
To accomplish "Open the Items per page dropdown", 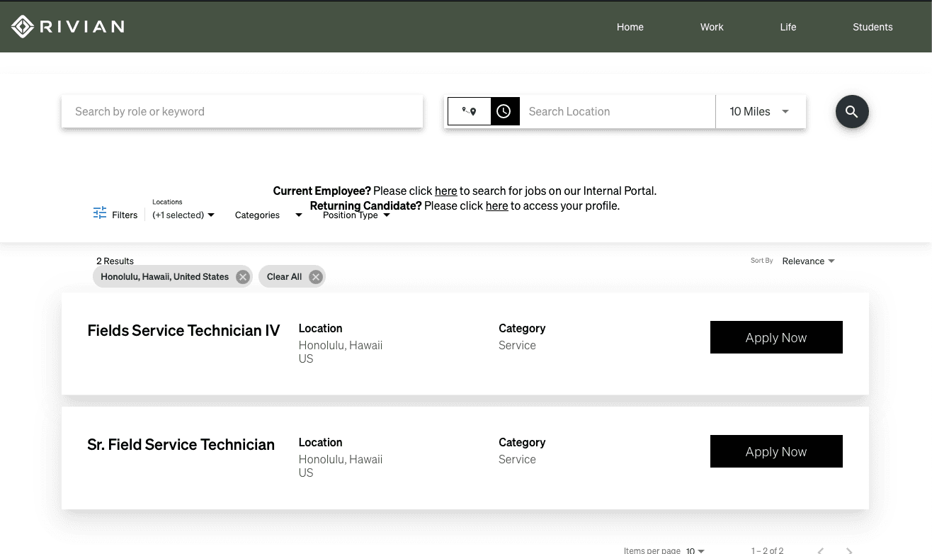I will click(x=695, y=550).
